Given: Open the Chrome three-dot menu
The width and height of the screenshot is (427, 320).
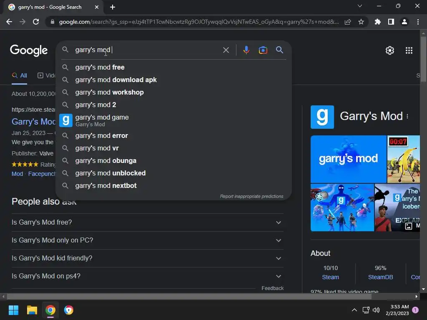Looking at the screenshot, I should [418, 22].
